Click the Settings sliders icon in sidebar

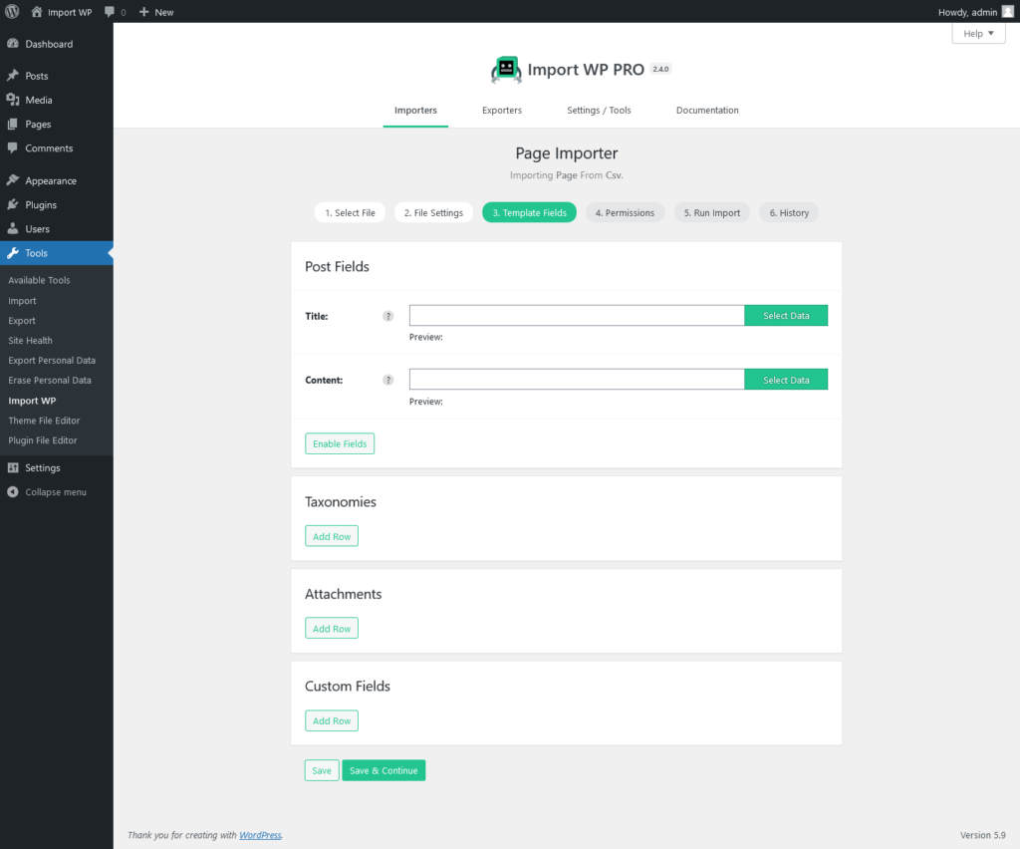[12, 467]
